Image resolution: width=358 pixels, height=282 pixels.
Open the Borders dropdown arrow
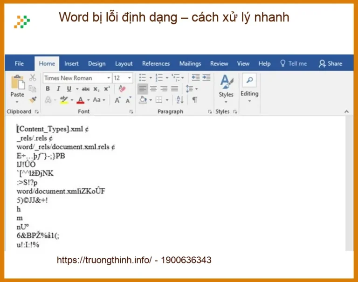click(167, 100)
